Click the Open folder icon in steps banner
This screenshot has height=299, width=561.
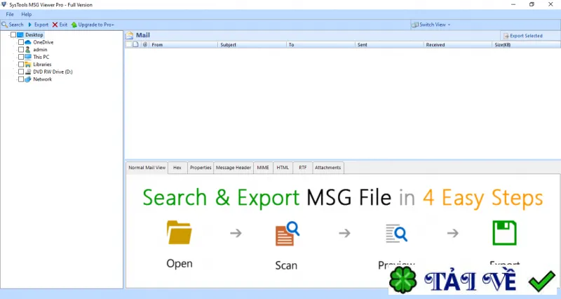[180, 233]
